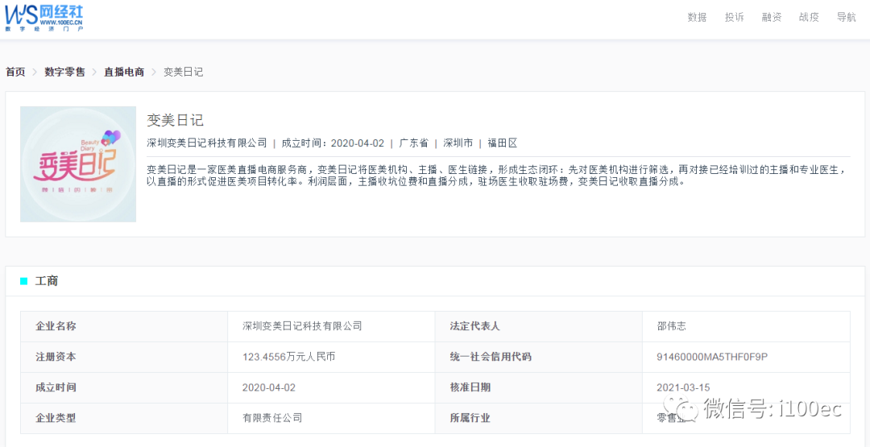The height and width of the screenshot is (447, 870).
Task: Click the legal representative name 邵伟志
Action: point(671,326)
